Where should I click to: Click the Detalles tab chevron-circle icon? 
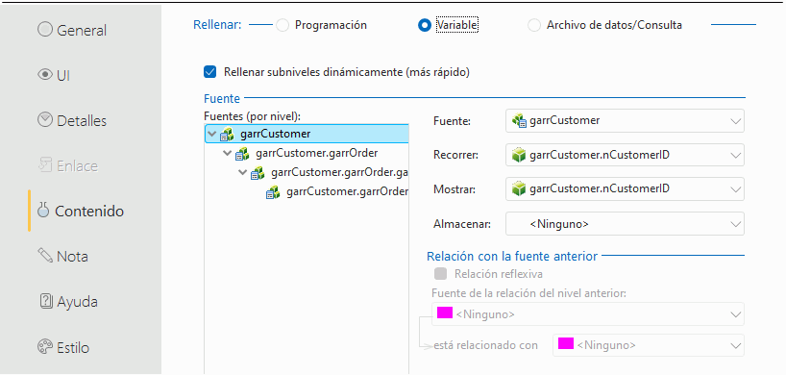[45, 120]
